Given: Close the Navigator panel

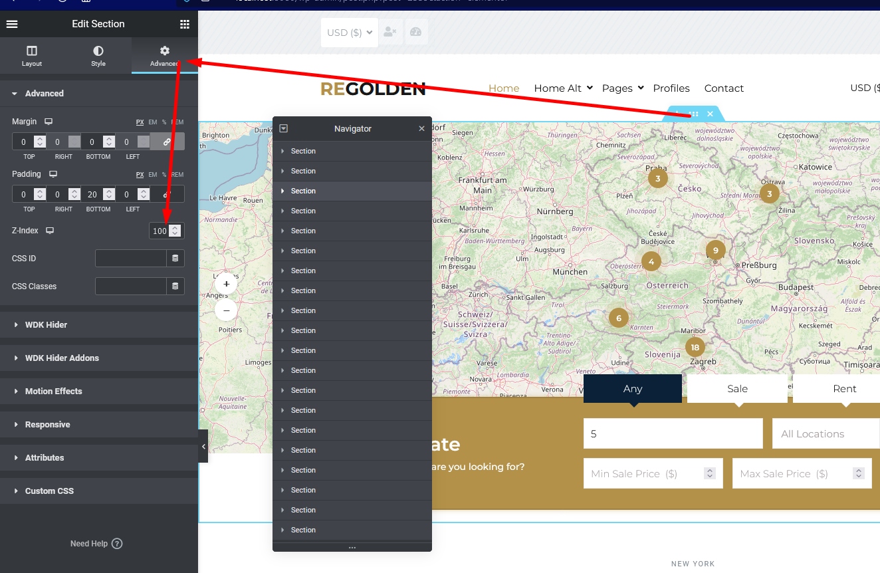Looking at the screenshot, I should (x=421, y=129).
